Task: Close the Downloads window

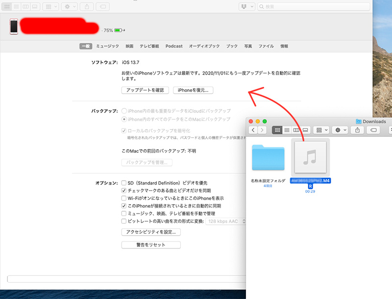Action: (x=251, y=121)
